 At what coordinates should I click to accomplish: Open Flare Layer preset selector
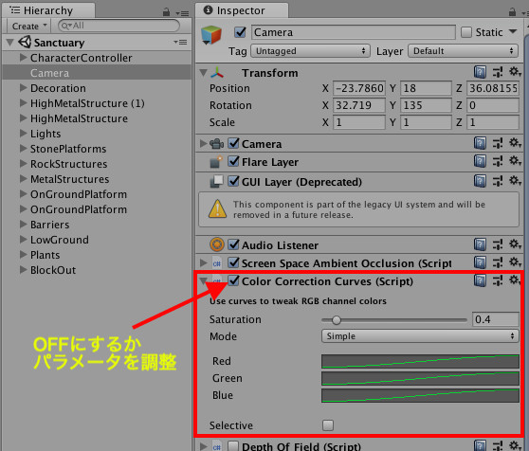coord(498,161)
